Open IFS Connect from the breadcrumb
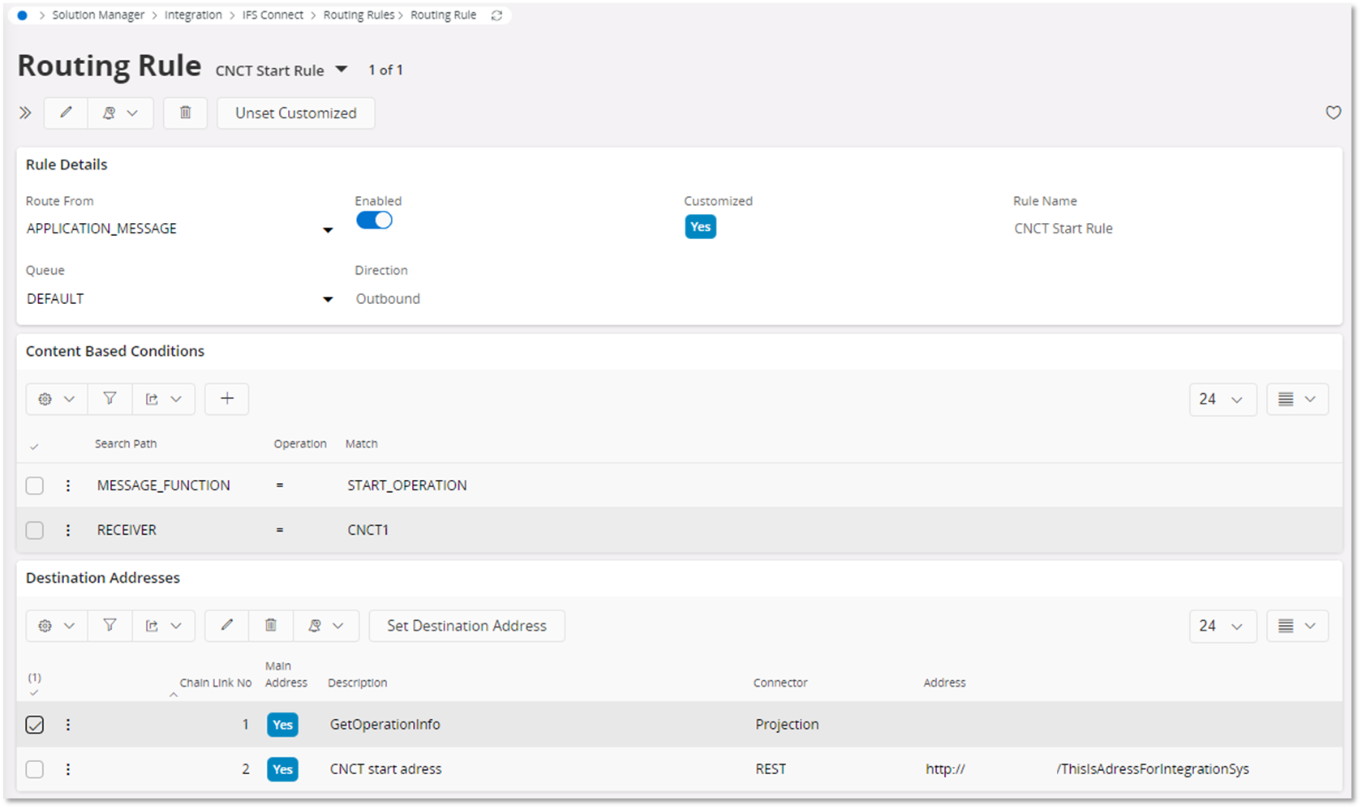1362x809 pixels. pyautogui.click(x=272, y=15)
